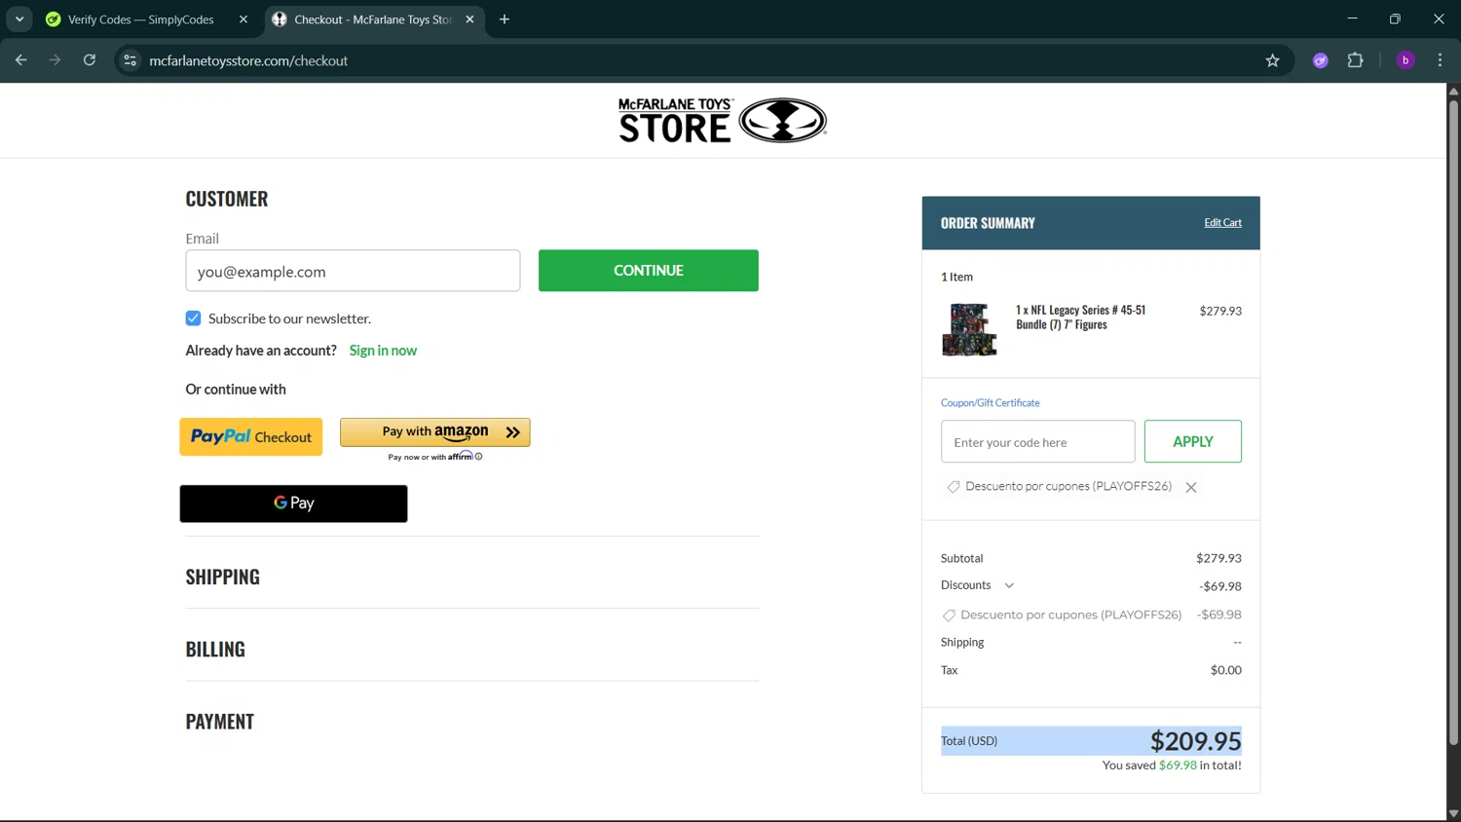Click the APPLY coupon button

point(1193,442)
